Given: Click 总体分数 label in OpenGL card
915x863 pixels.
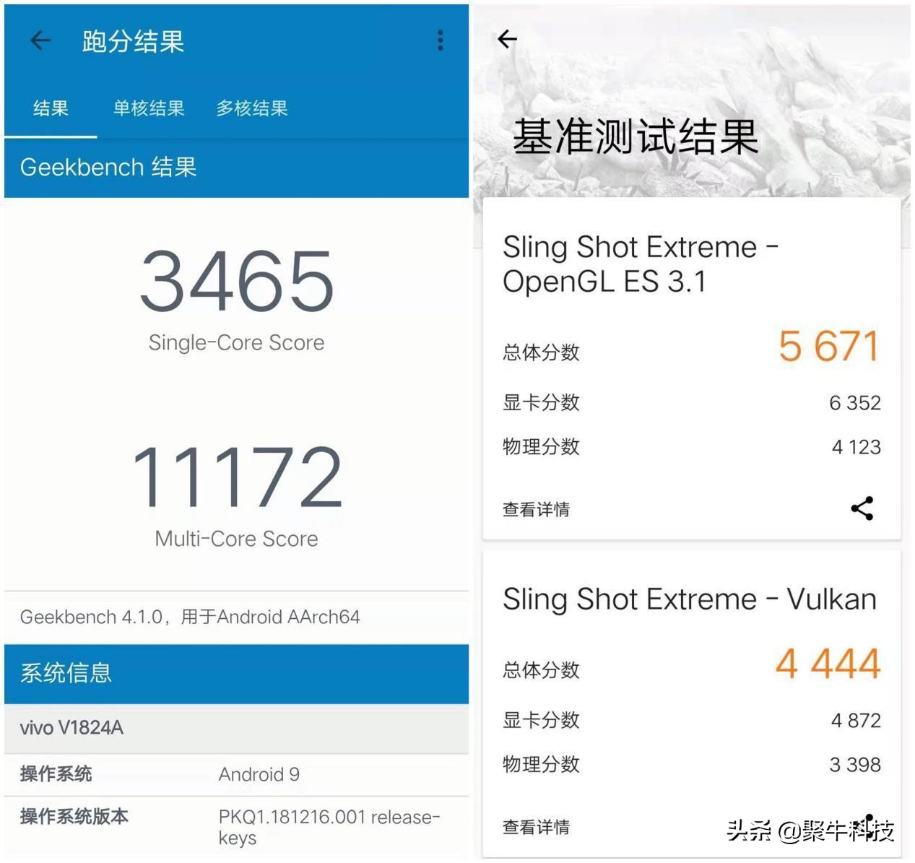Looking at the screenshot, I should [x=541, y=352].
